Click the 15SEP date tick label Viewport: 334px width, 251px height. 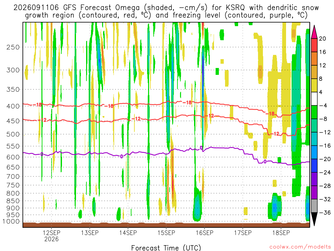point(166,233)
